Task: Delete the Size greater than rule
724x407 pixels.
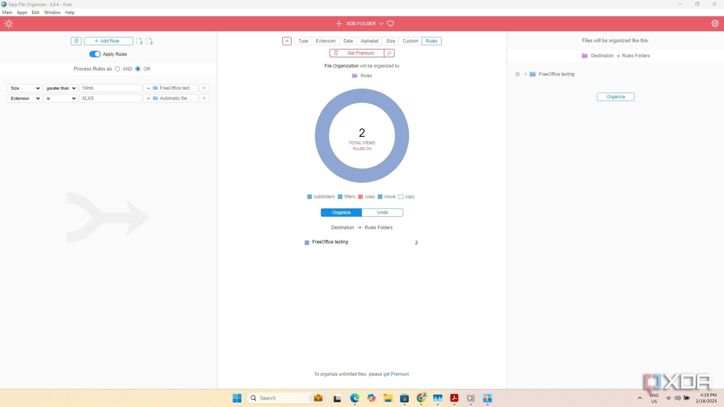Action: pyautogui.click(x=204, y=88)
